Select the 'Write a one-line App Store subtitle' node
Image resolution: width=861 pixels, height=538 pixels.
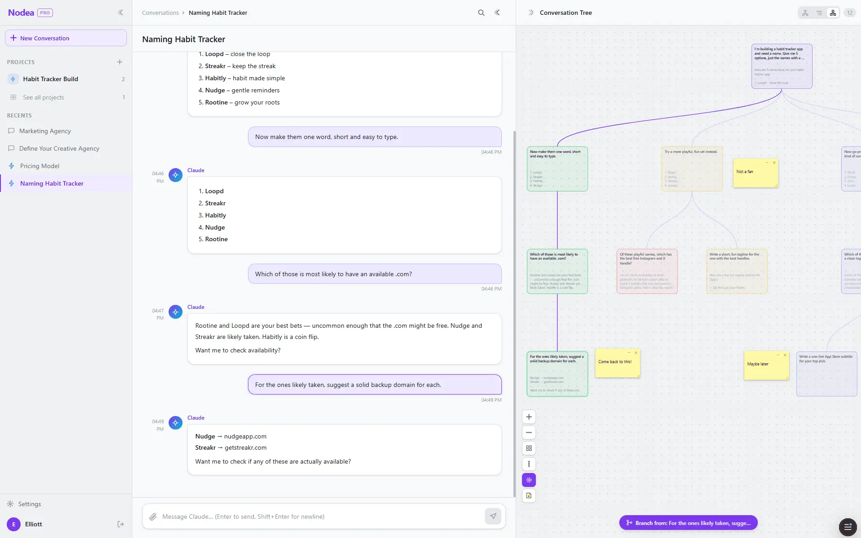click(x=826, y=374)
